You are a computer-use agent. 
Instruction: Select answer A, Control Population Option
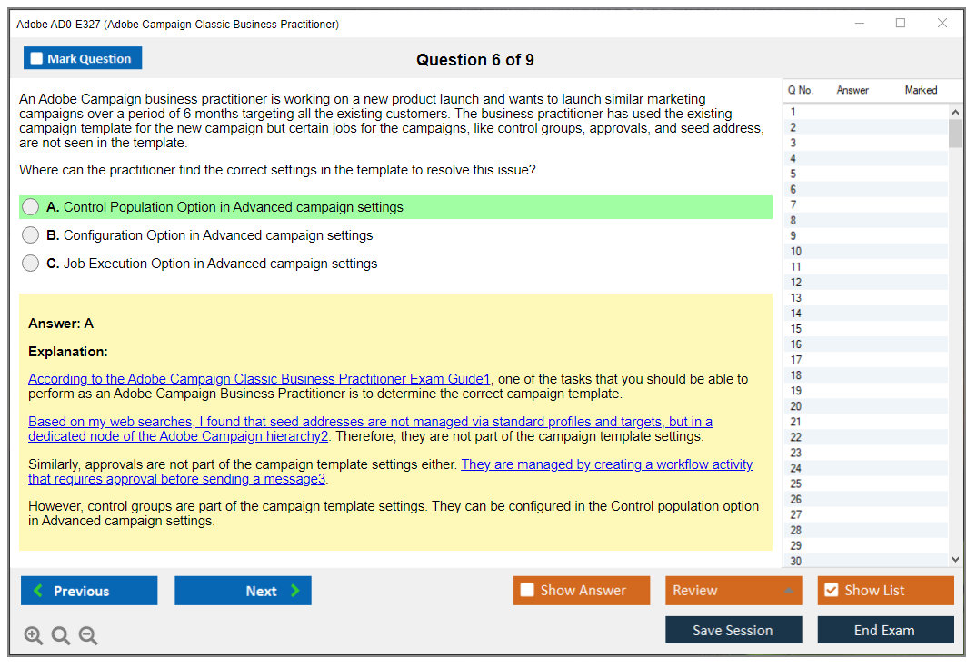(x=31, y=207)
